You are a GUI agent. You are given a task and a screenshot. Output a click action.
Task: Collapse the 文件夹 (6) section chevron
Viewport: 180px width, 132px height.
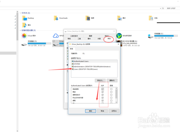[20, 13]
